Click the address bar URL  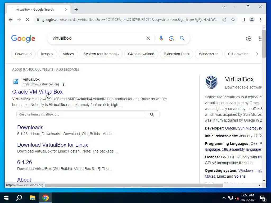coord(130,20)
